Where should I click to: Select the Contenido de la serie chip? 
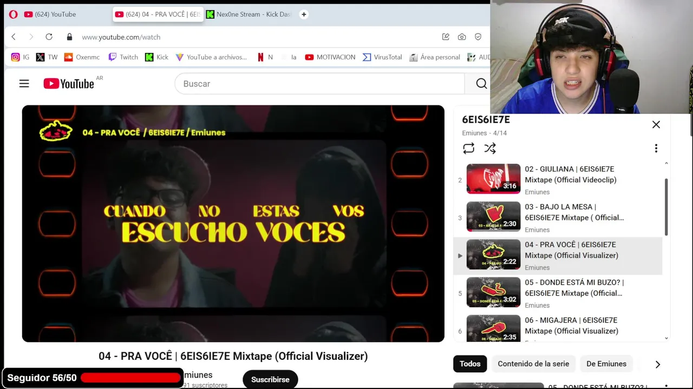(533, 364)
